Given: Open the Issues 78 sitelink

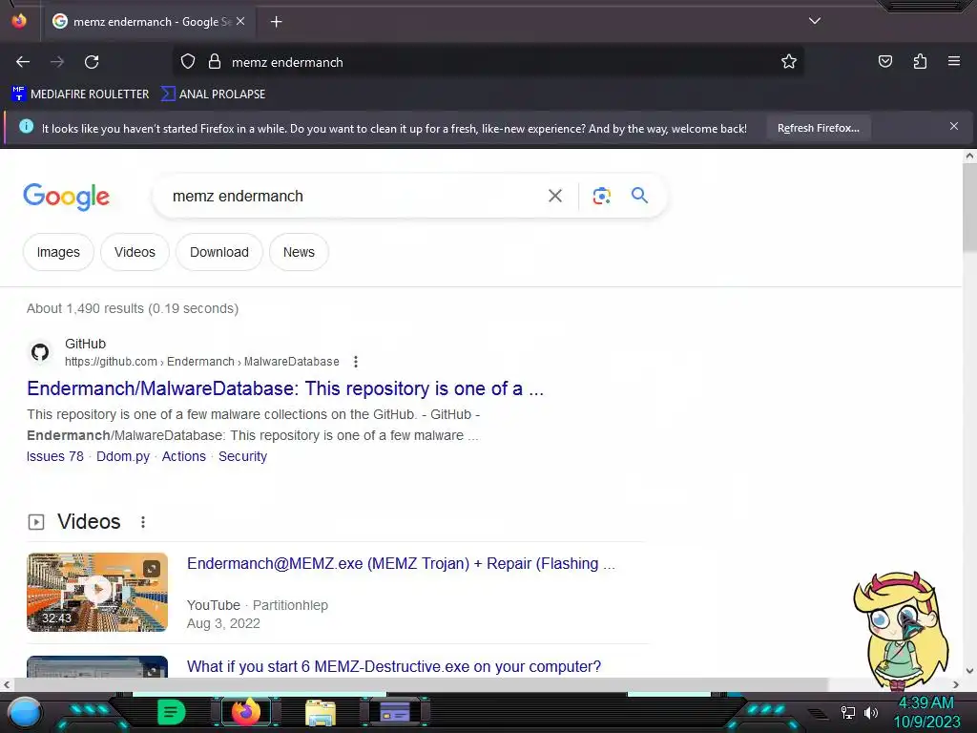Looking at the screenshot, I should click(x=54, y=456).
